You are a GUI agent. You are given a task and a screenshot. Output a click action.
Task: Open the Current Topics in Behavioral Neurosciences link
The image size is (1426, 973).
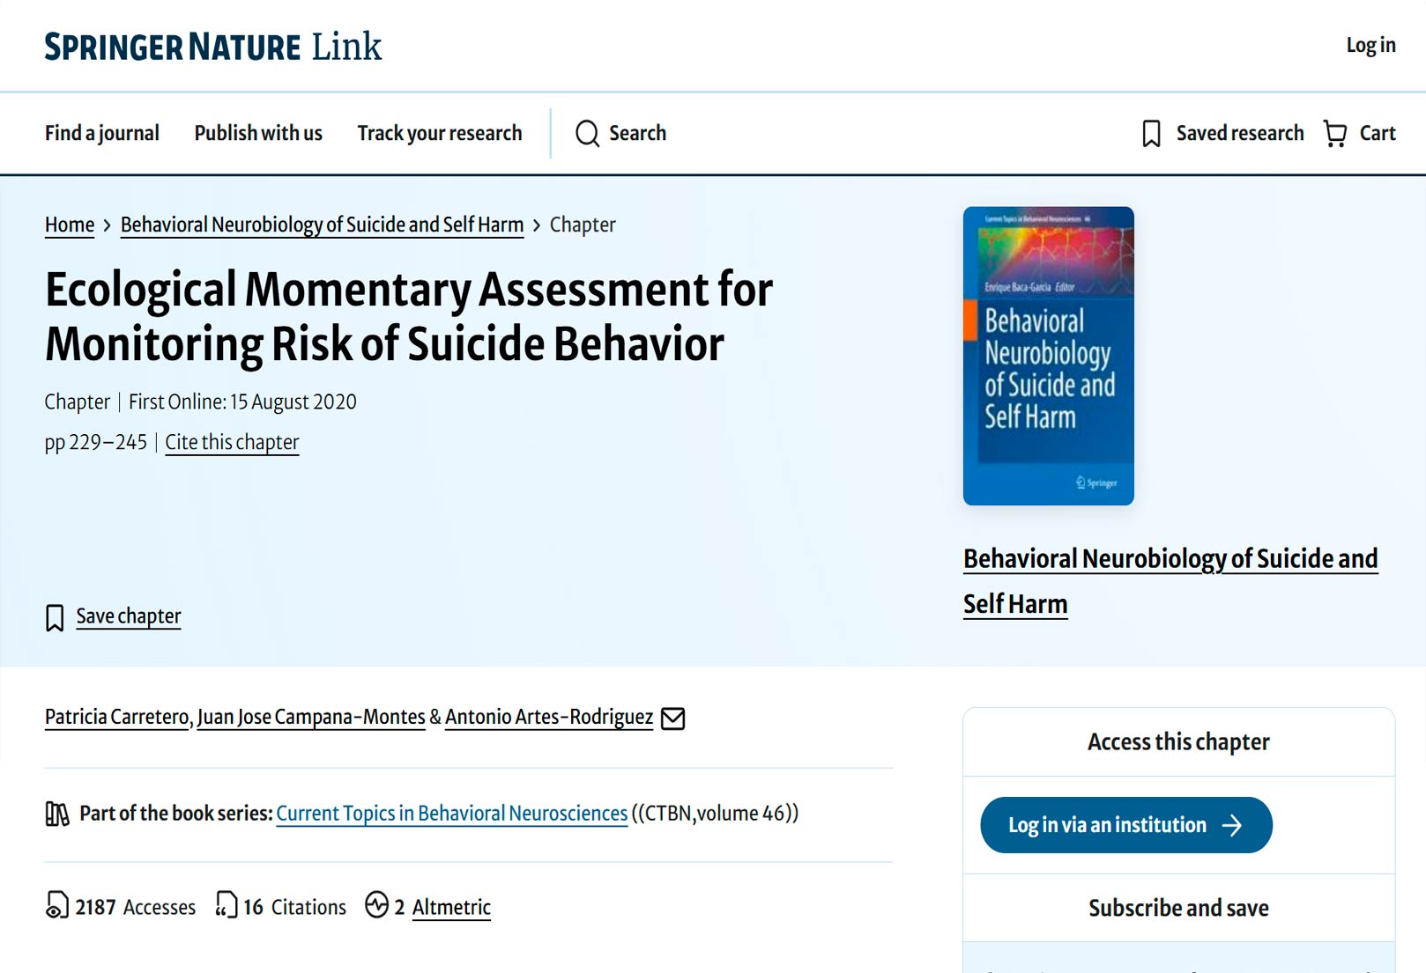pos(452,813)
